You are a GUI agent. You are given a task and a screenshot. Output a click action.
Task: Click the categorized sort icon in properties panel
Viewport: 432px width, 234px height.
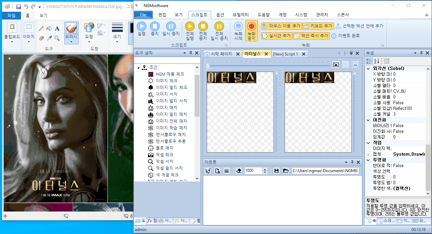click(369, 61)
